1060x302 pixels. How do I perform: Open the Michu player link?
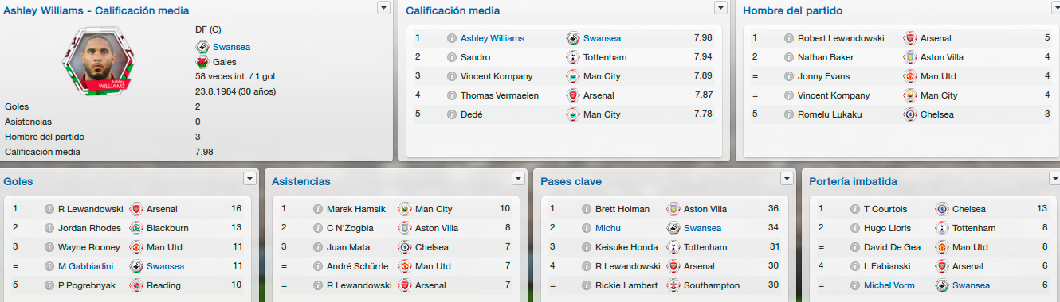pos(607,228)
